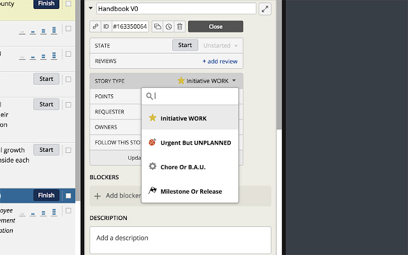Clone this story using the duplicate icon
The width and height of the screenshot is (408, 255).
coord(157,27)
